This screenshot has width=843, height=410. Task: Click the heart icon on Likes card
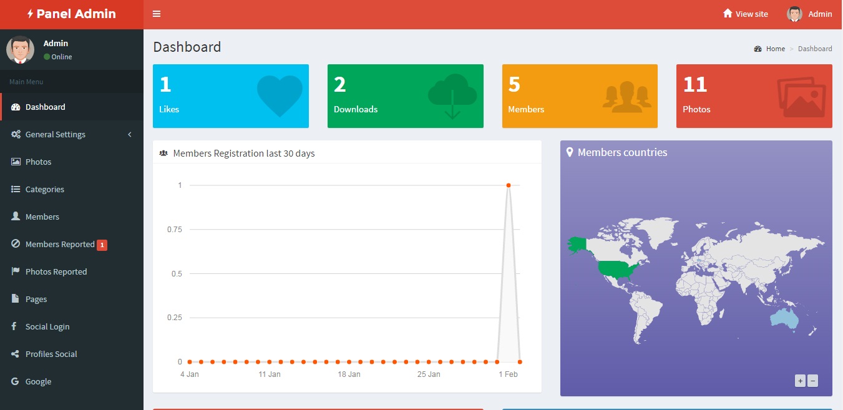[280, 96]
